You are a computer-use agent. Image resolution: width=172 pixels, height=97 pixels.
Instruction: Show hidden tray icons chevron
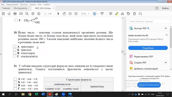129,94
